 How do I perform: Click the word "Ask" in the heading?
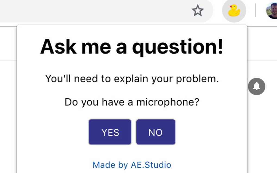click(x=58, y=47)
